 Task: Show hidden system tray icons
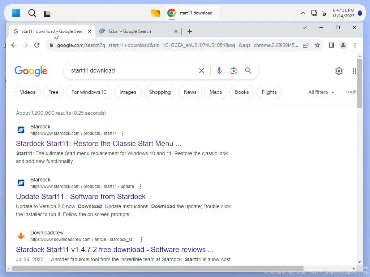(303, 13)
